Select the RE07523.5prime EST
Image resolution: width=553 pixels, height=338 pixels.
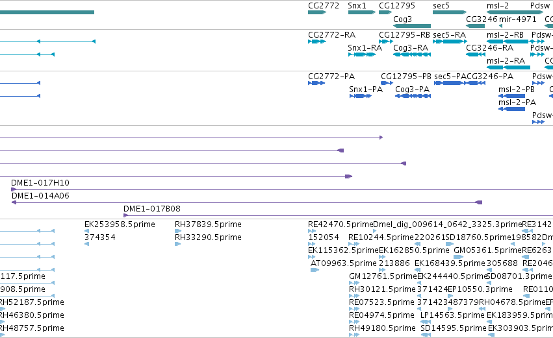354,309
